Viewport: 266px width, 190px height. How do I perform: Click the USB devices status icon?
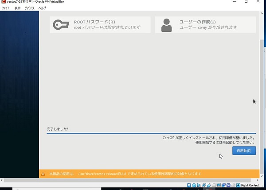pos(209,185)
